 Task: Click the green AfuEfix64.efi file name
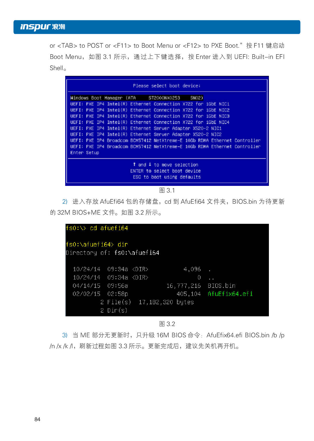coord(230,294)
